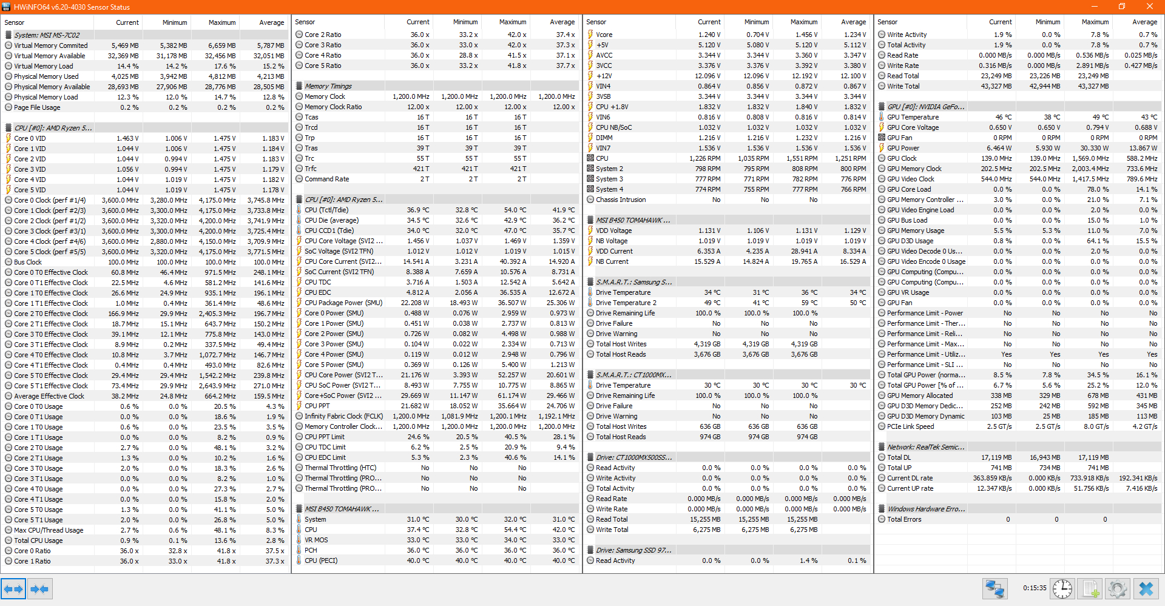Viewport: 1165px width, 606px height.
Task: Select the Drive: CT1000MX500SS... group header
Action: 727,457
